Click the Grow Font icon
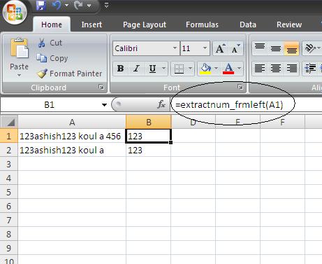Screen dimensions: 322x264 click(220, 48)
